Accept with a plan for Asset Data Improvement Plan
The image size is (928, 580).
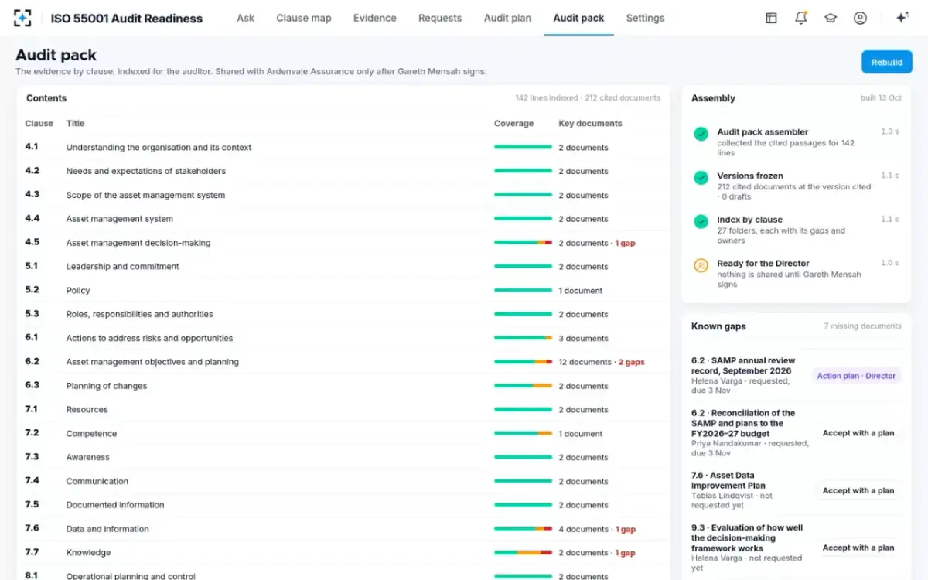tap(858, 490)
